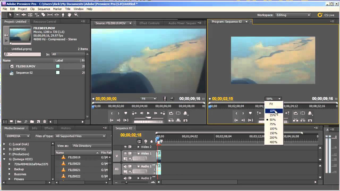
Task: Open the Source FILE0019.MOV clip dropdown
Action: click(x=130, y=23)
